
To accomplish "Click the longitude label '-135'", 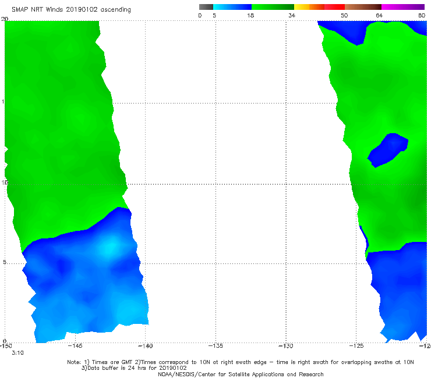I will click(216, 346).
